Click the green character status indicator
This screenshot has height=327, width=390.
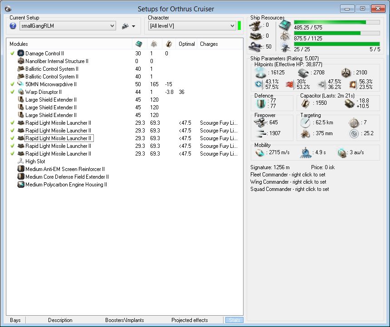(239, 25)
